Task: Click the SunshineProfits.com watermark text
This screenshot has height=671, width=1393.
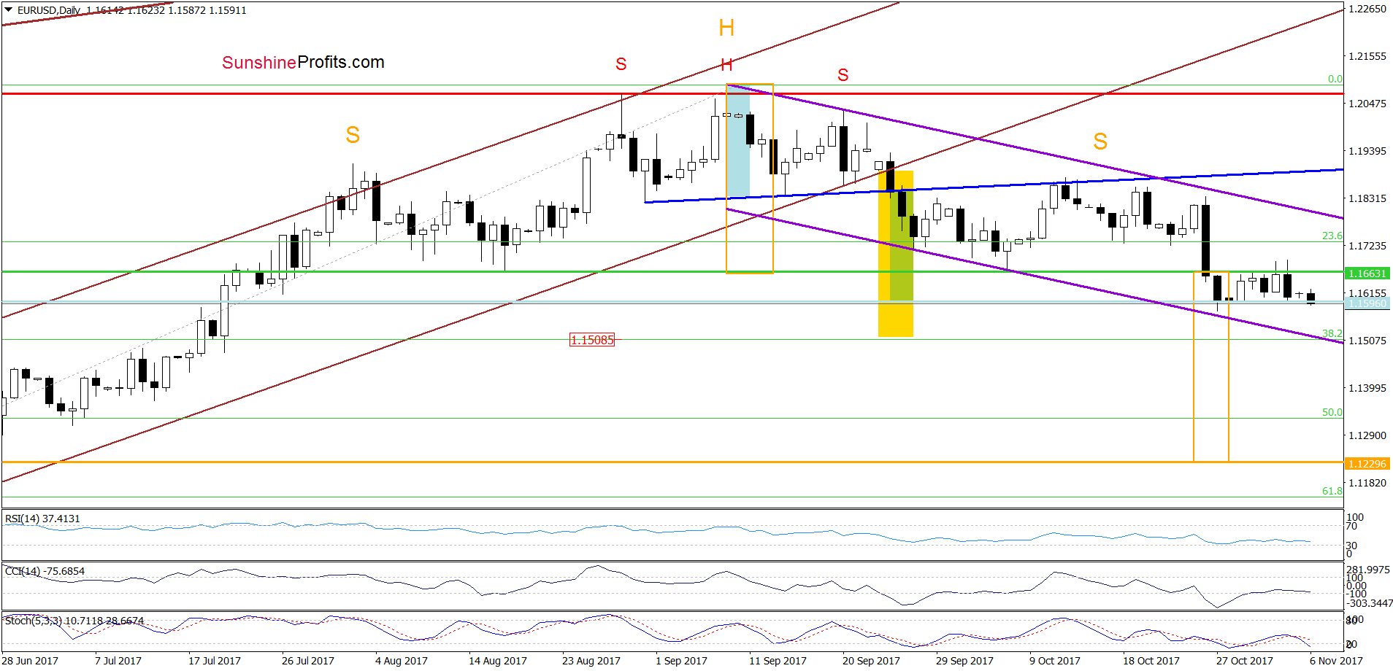Action: click(303, 63)
